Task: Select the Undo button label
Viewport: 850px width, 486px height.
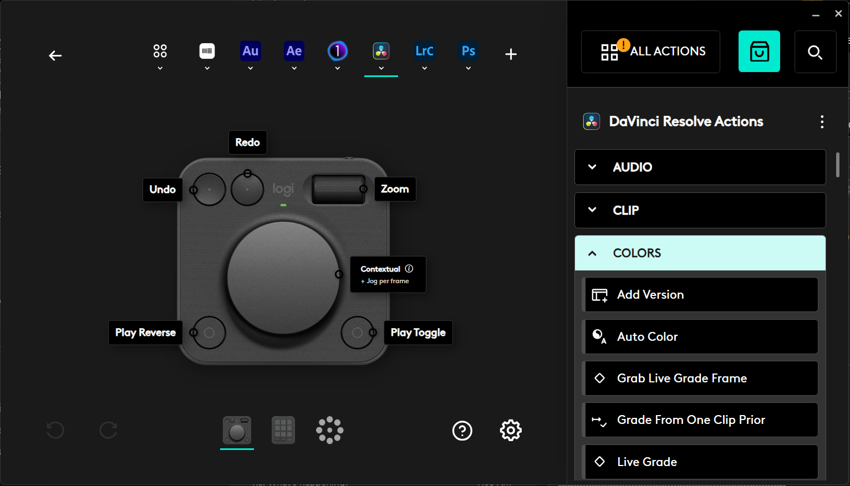Action: click(x=162, y=190)
